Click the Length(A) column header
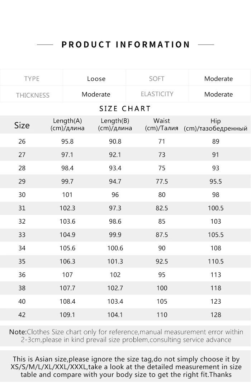Viewport: 251px width, 388px height. point(67,125)
